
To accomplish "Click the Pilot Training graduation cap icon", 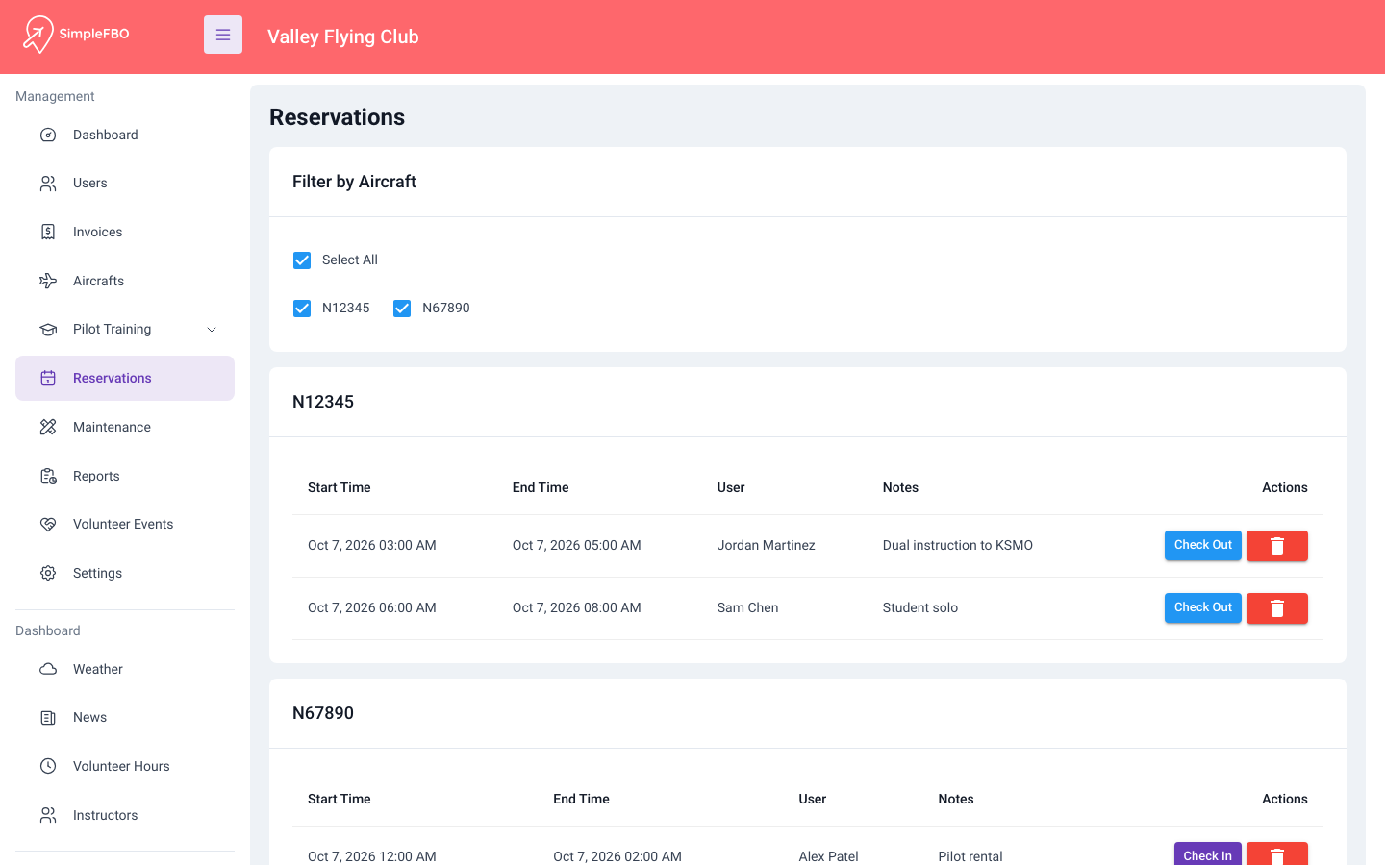I will click(x=48, y=330).
